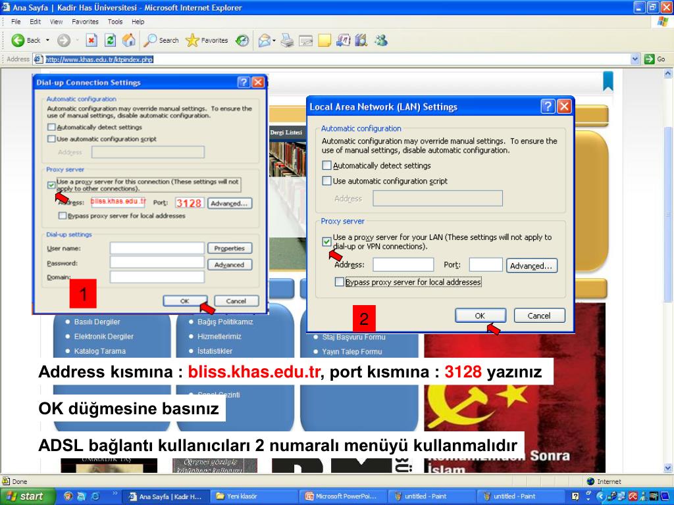Click the green Go arrow button
The height and width of the screenshot is (505, 674).
(x=649, y=59)
